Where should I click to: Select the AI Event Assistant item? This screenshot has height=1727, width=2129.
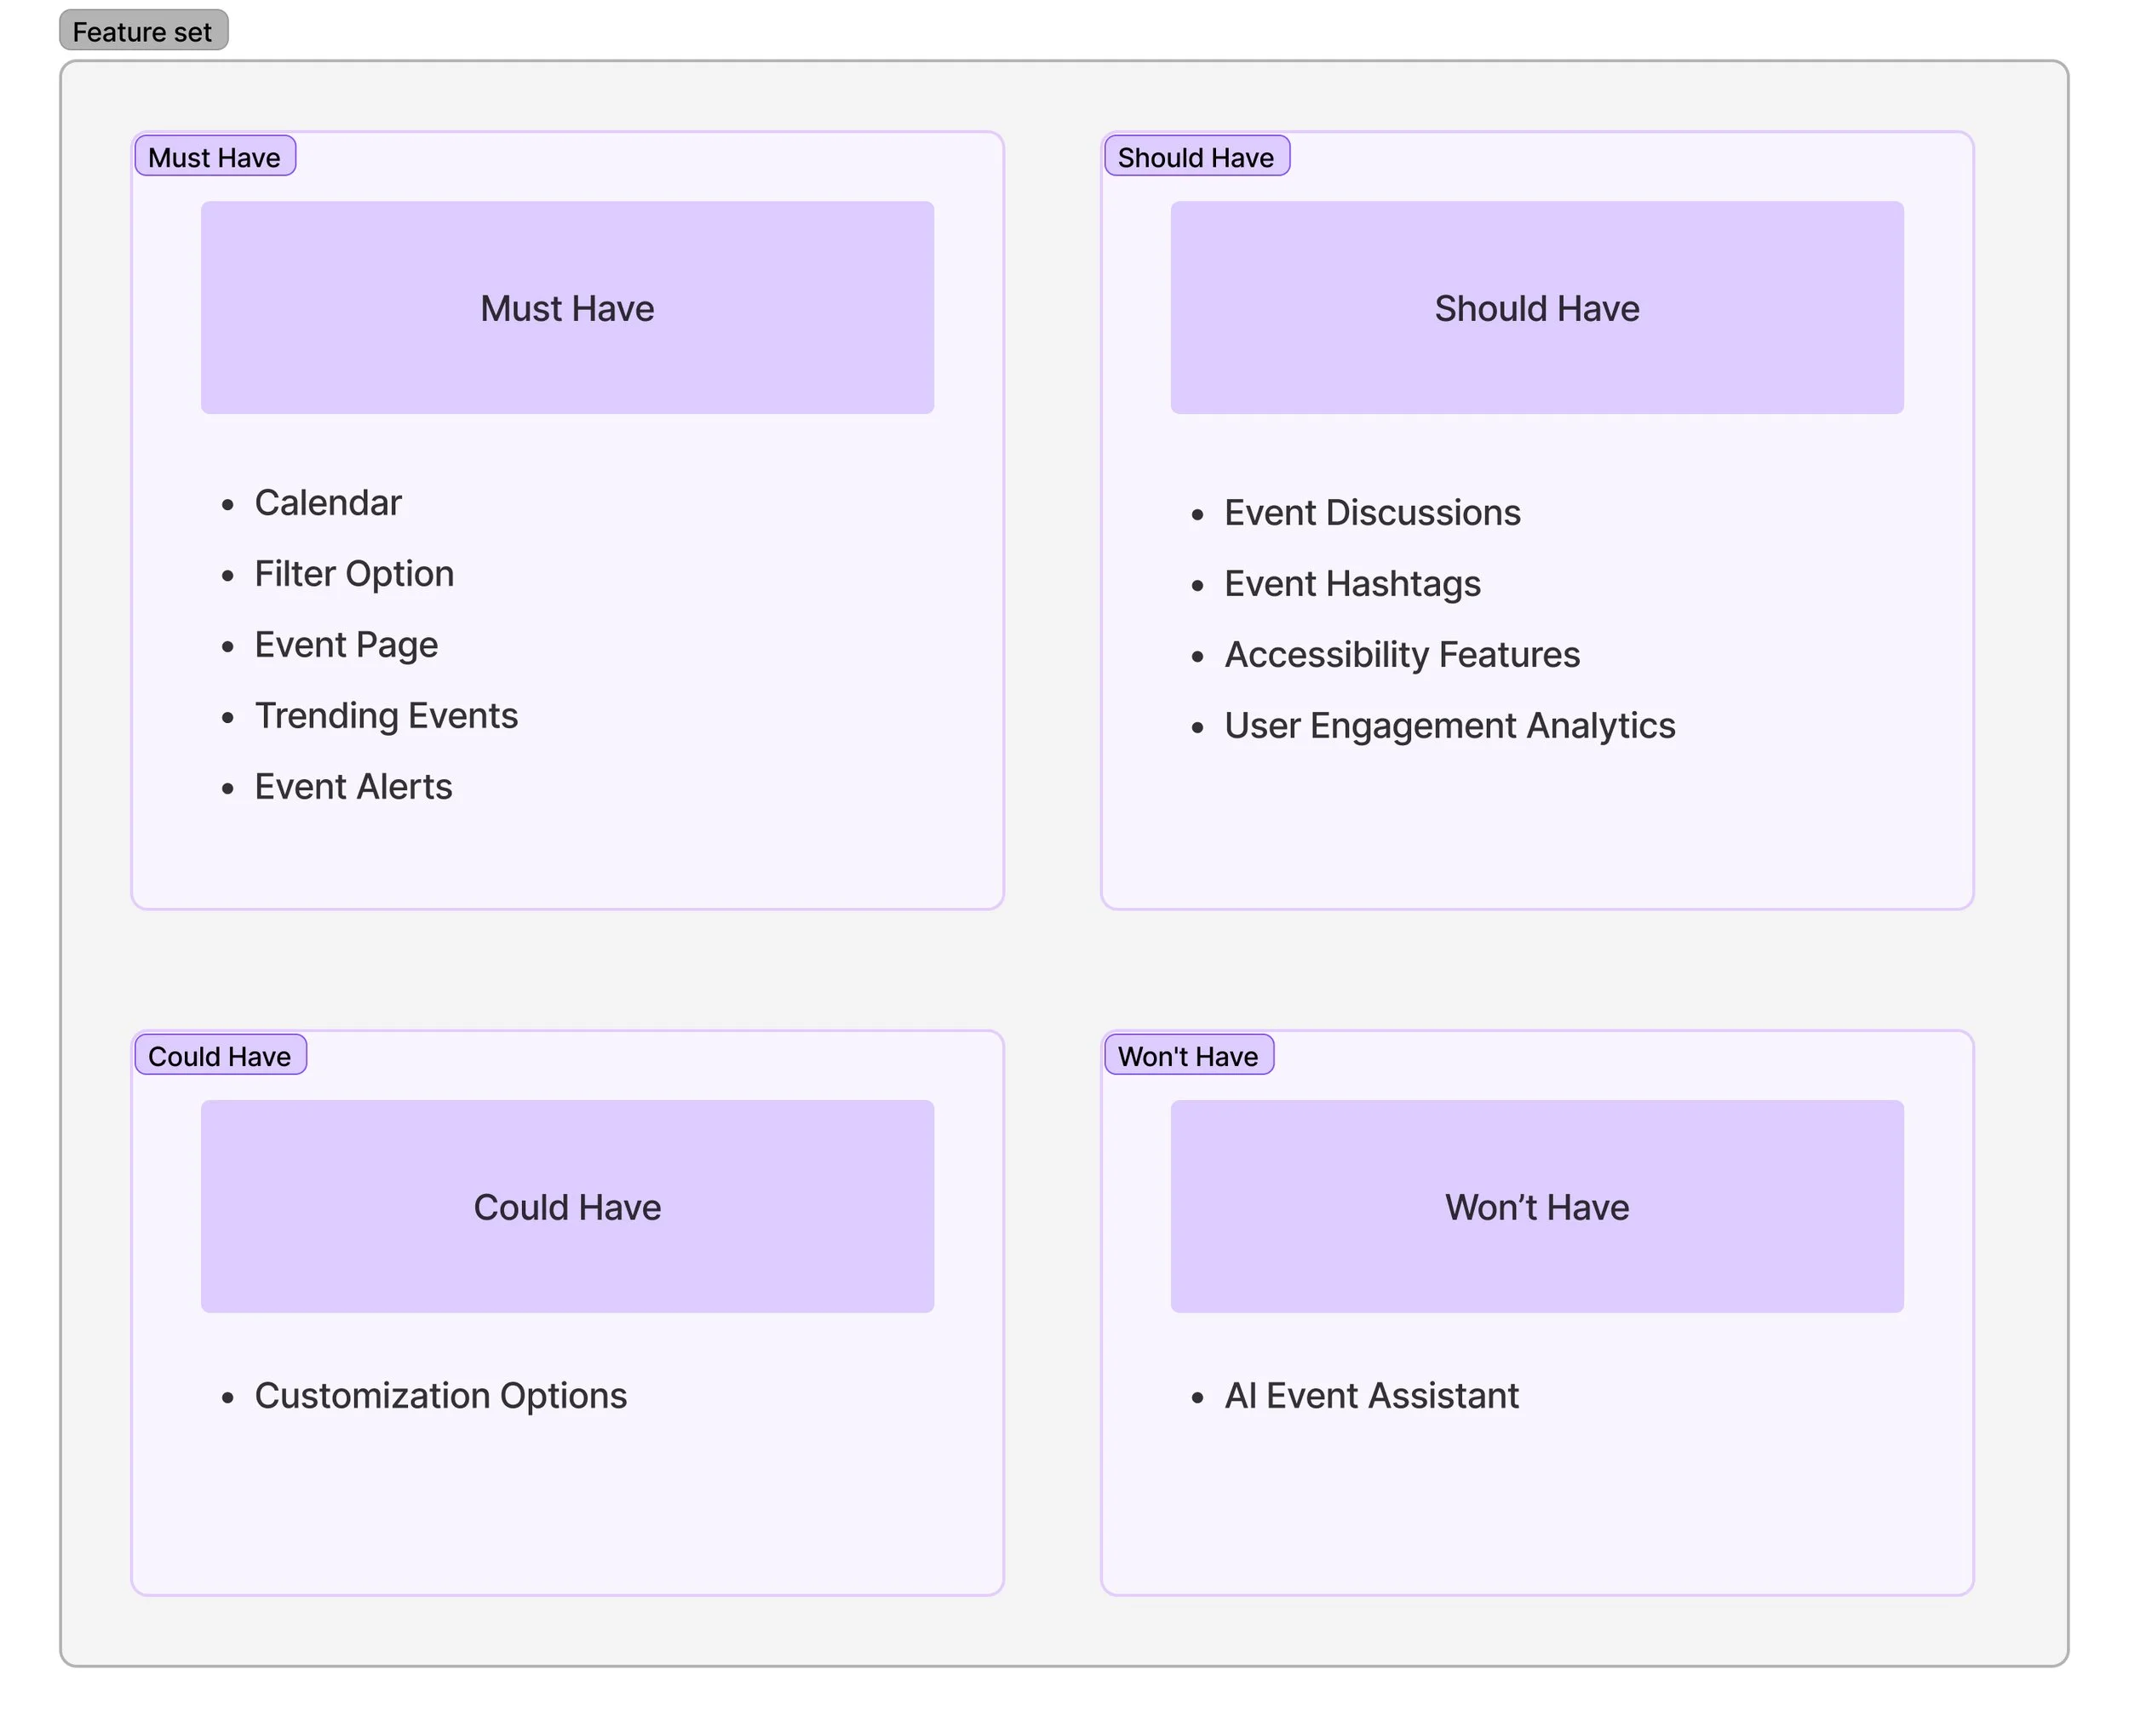[x=1371, y=1396]
